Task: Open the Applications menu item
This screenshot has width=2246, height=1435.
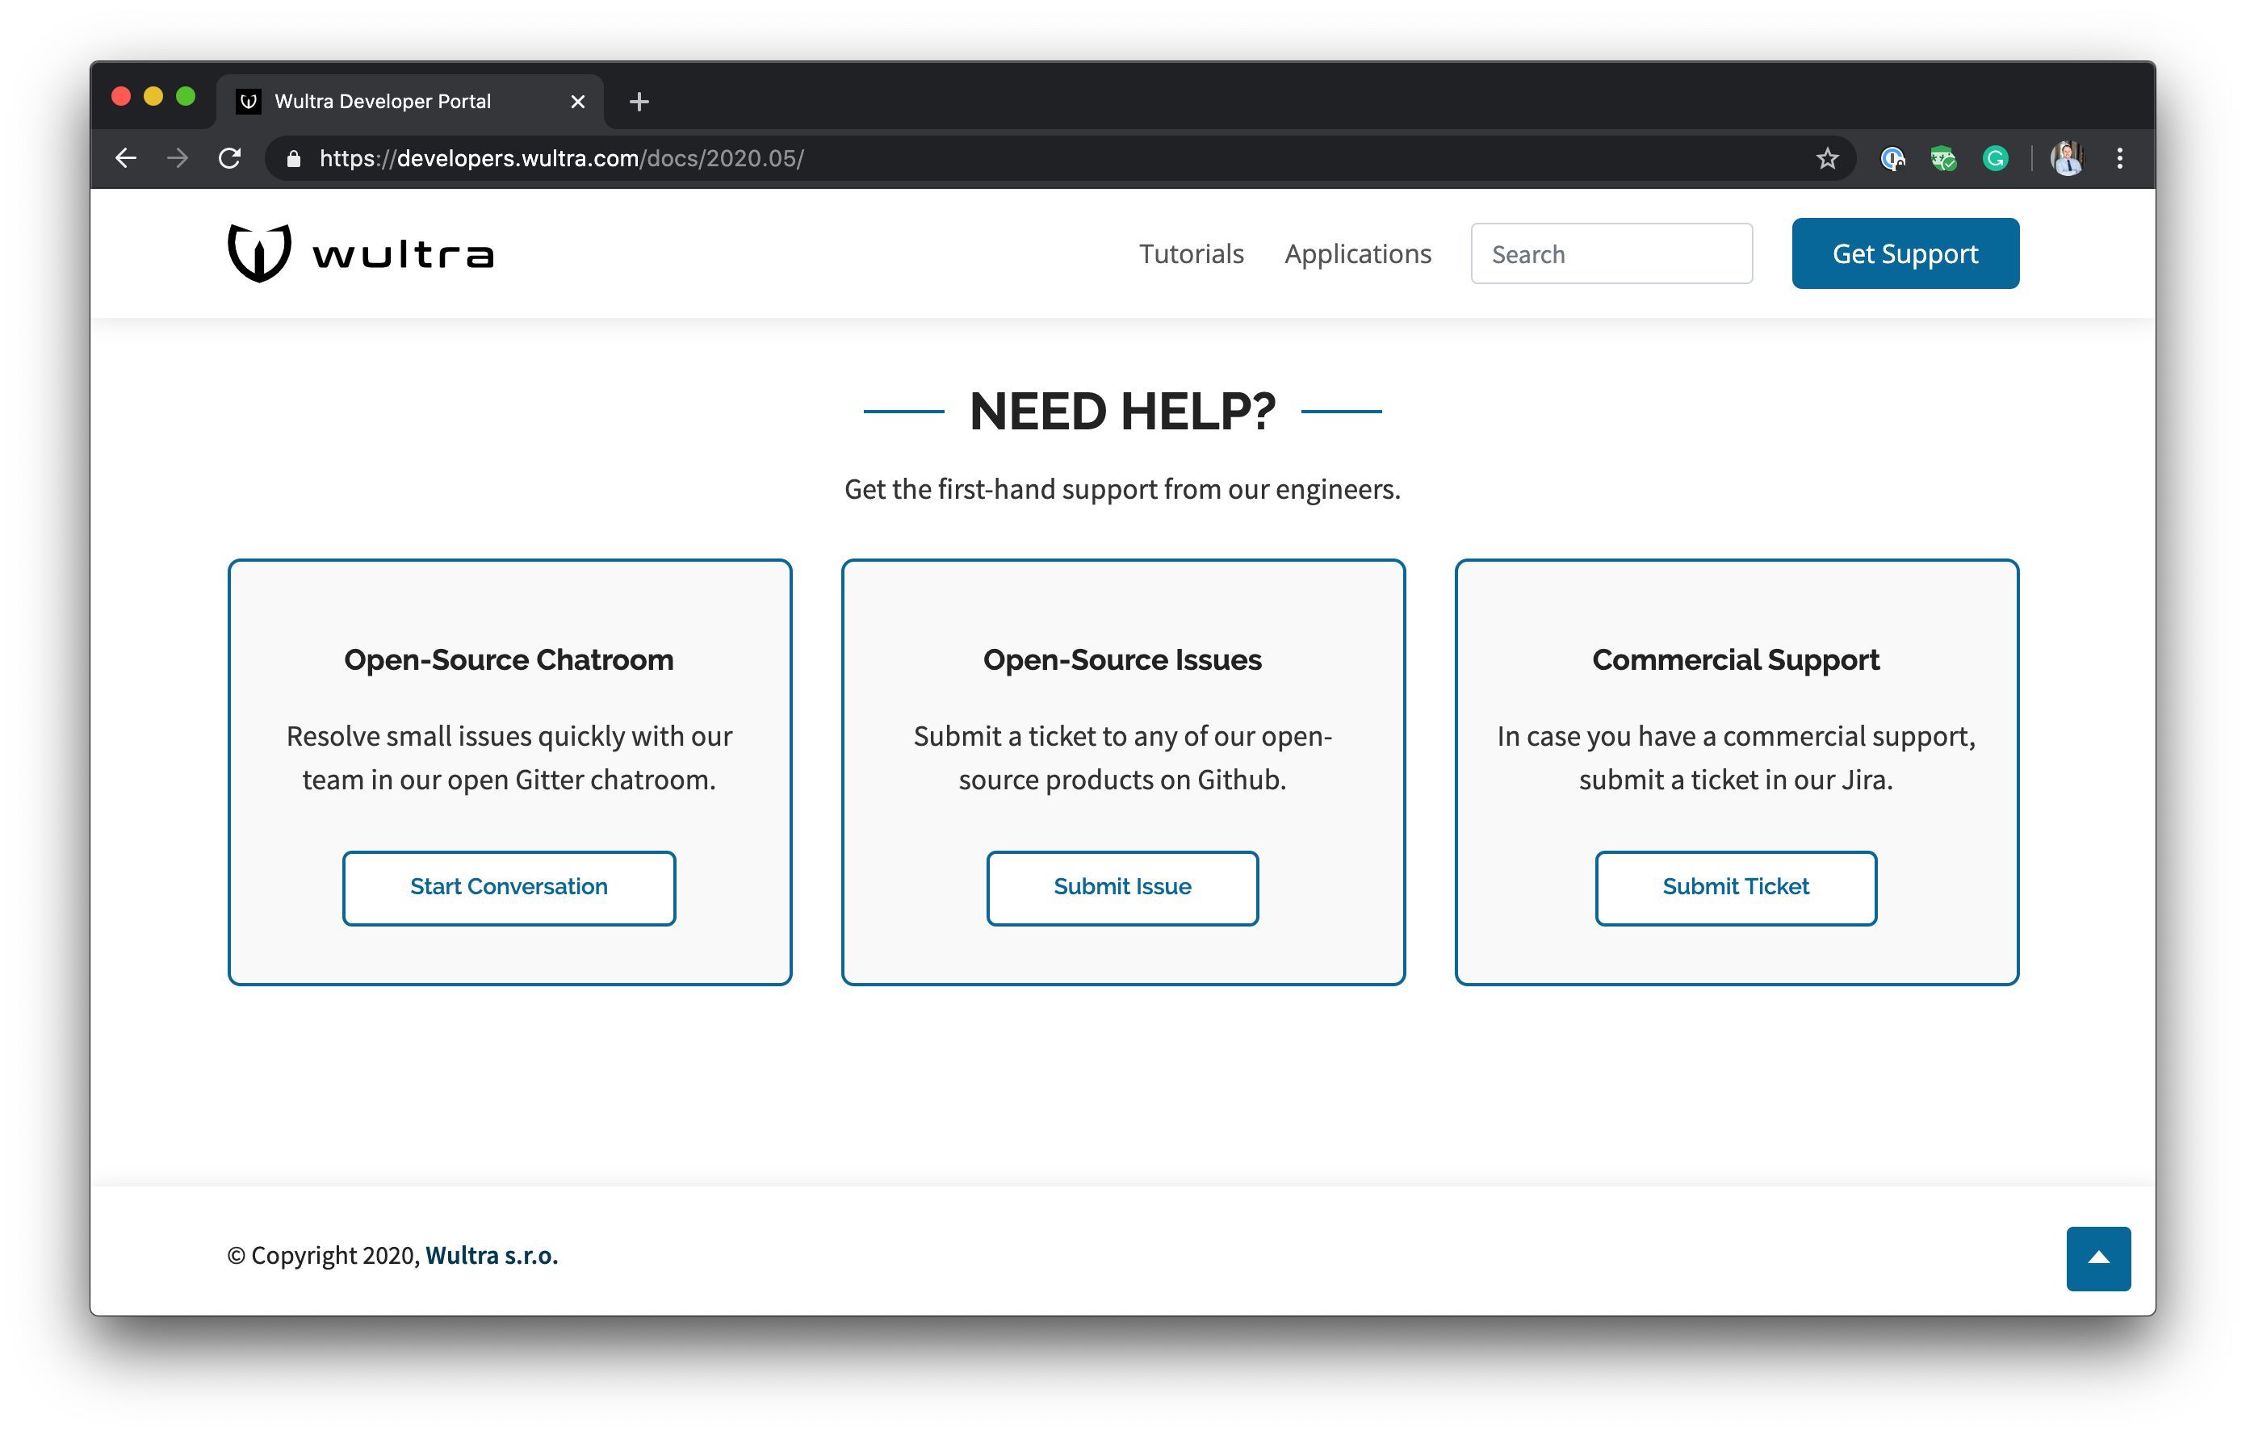Action: pos(1357,253)
